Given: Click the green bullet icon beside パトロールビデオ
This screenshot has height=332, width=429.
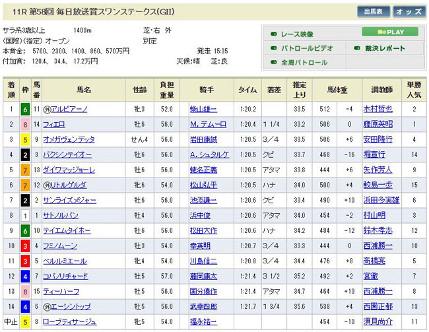Looking at the screenshot, I should 273,48.
